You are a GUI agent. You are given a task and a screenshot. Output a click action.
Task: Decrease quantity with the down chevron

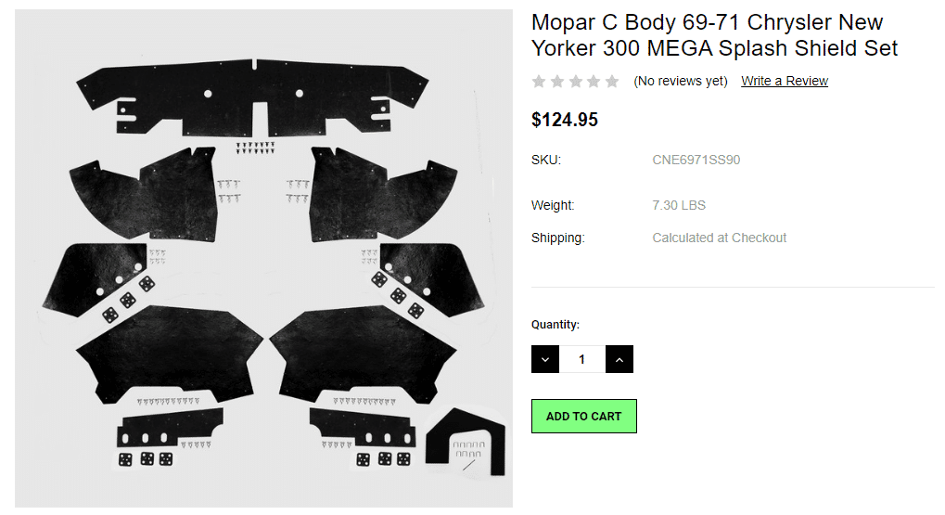coord(545,359)
